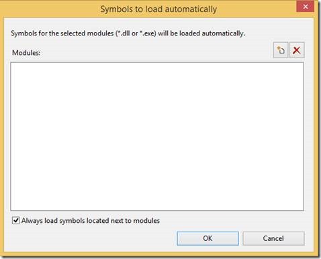
Task: Click the 'Always load symbols located next to modules' label
Action: click(91, 221)
